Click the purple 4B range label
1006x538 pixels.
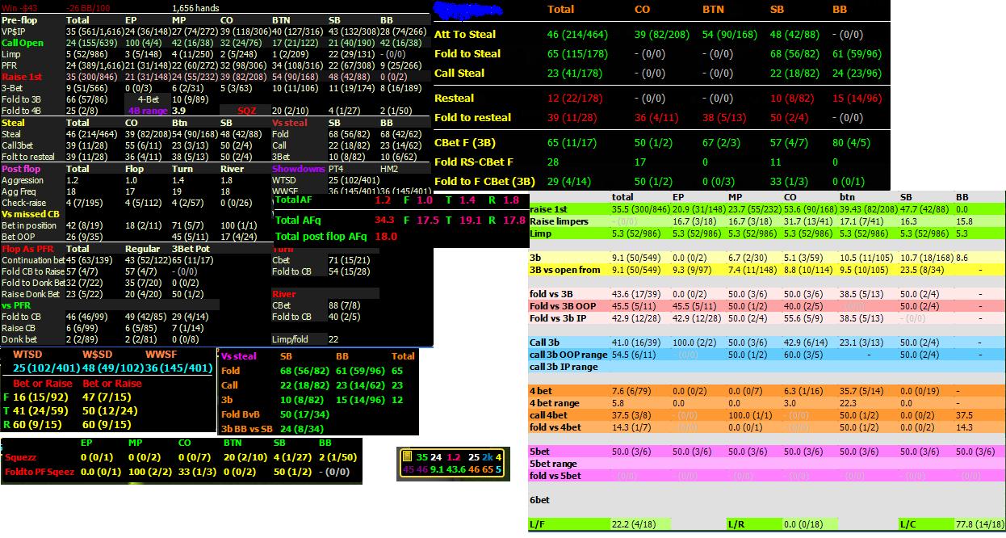tap(146, 111)
